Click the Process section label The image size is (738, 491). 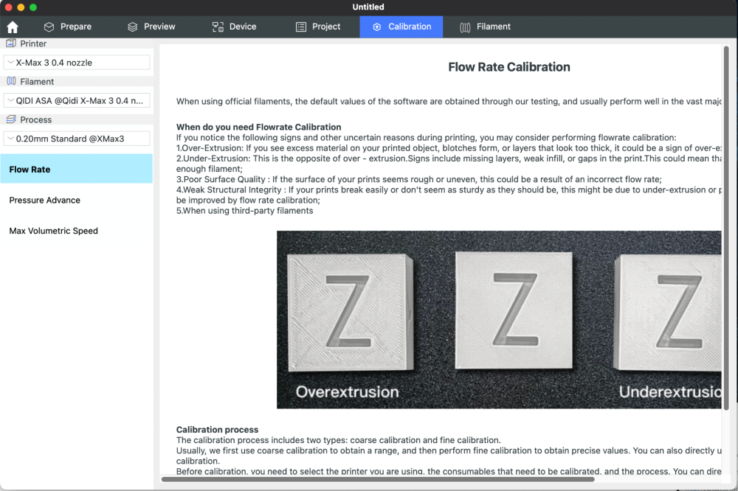pyautogui.click(x=35, y=119)
